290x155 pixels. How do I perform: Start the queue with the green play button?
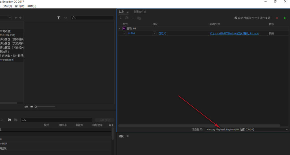[x=285, y=18]
